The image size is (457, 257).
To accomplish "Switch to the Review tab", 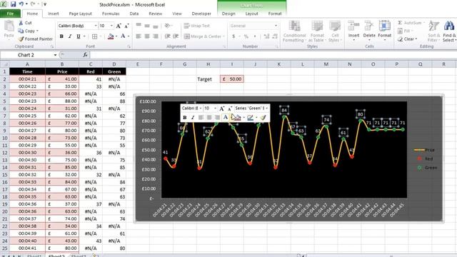I will [x=156, y=14].
